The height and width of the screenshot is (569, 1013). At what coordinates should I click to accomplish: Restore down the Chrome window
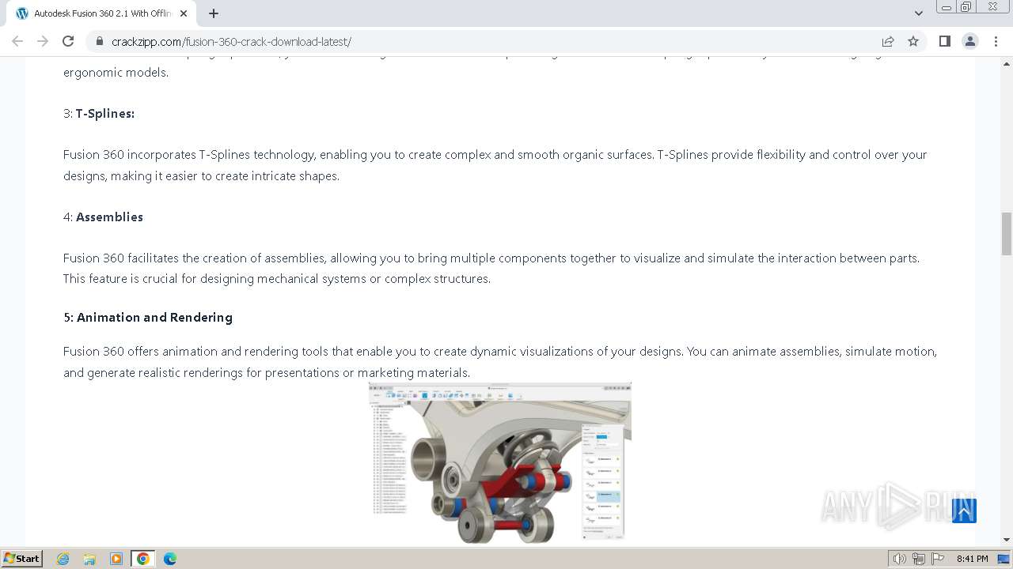pyautogui.click(x=966, y=7)
